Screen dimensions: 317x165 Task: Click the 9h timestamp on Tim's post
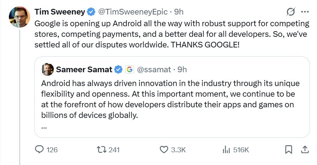pos(179,12)
